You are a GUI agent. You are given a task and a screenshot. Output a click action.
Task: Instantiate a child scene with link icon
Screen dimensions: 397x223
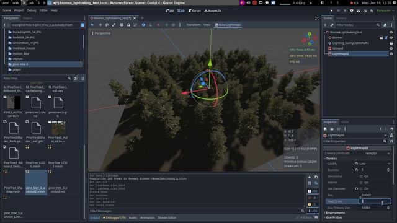pos(332,25)
